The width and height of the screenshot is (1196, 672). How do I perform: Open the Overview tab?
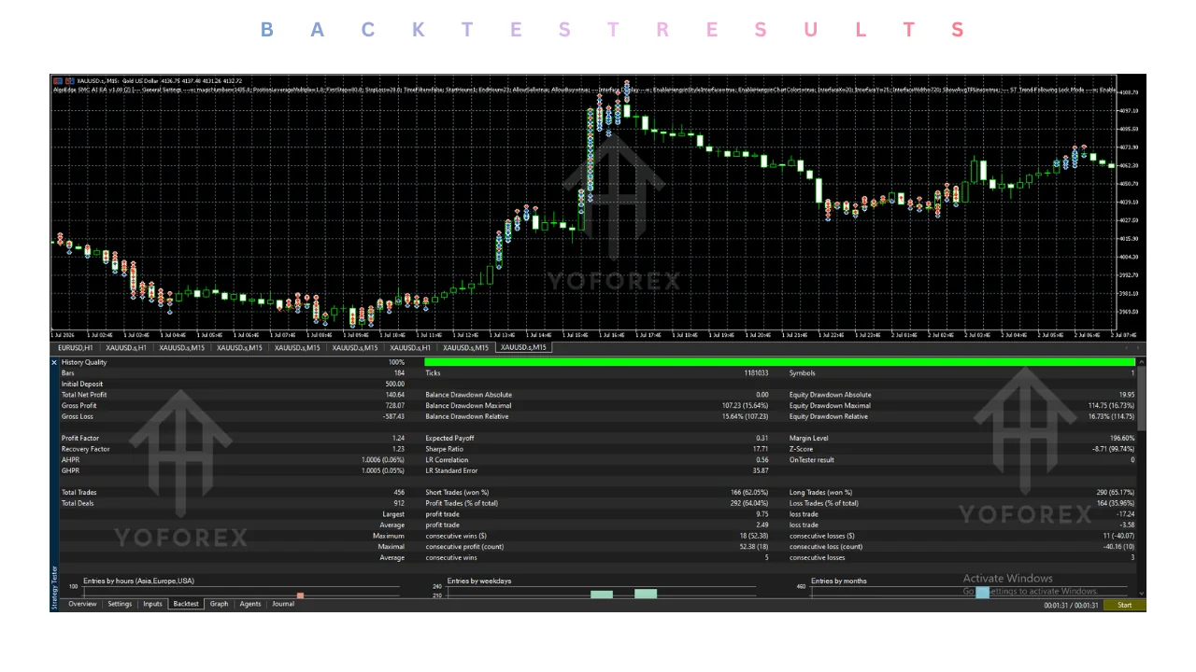point(82,604)
